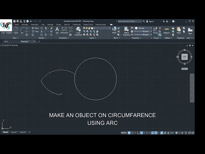Screen dimensions: 205x154
Task: Select the Hatch tool icon
Action: [x=27, y=35]
